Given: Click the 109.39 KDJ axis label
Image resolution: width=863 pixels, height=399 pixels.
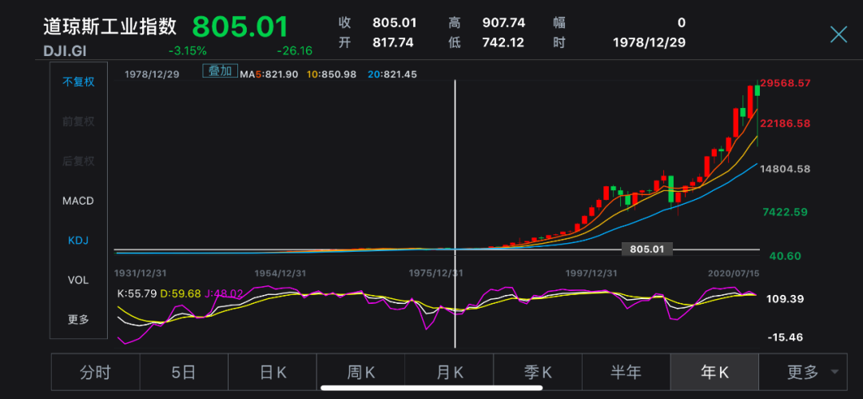Looking at the screenshot, I should click(785, 299).
